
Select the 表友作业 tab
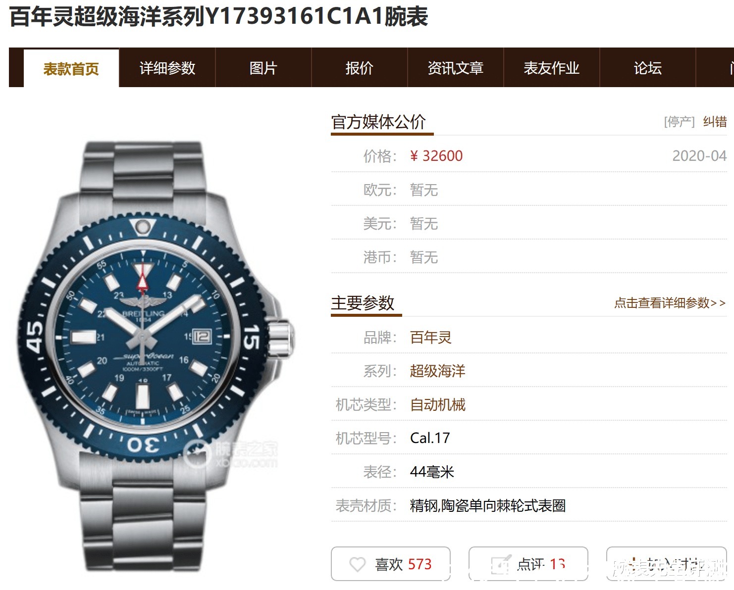[552, 68]
